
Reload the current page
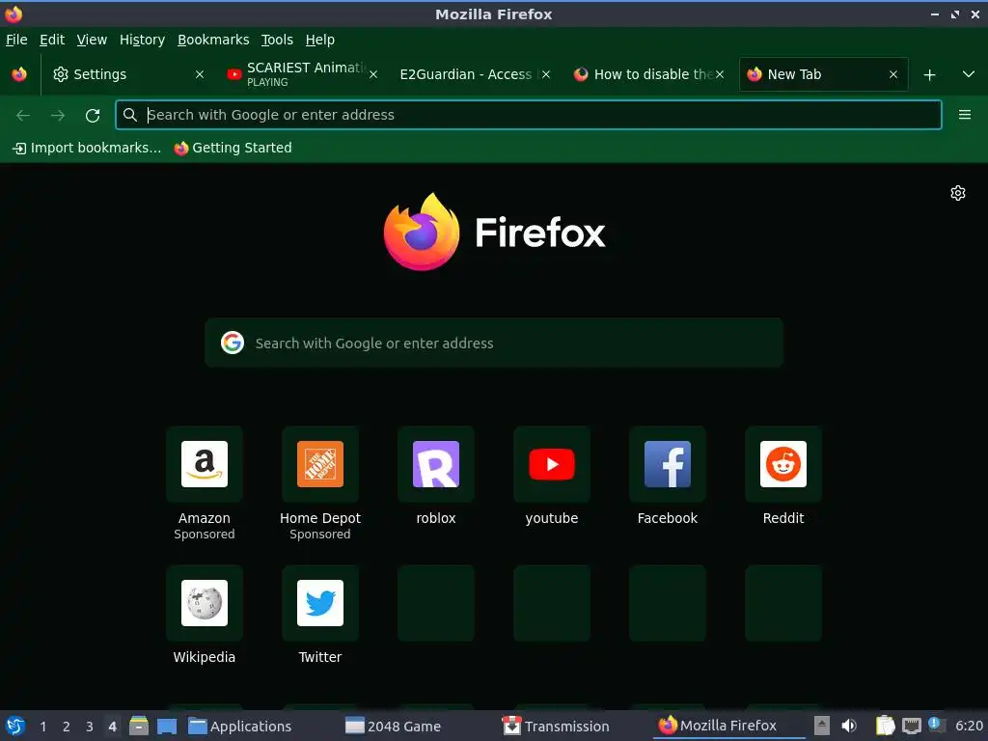93,115
